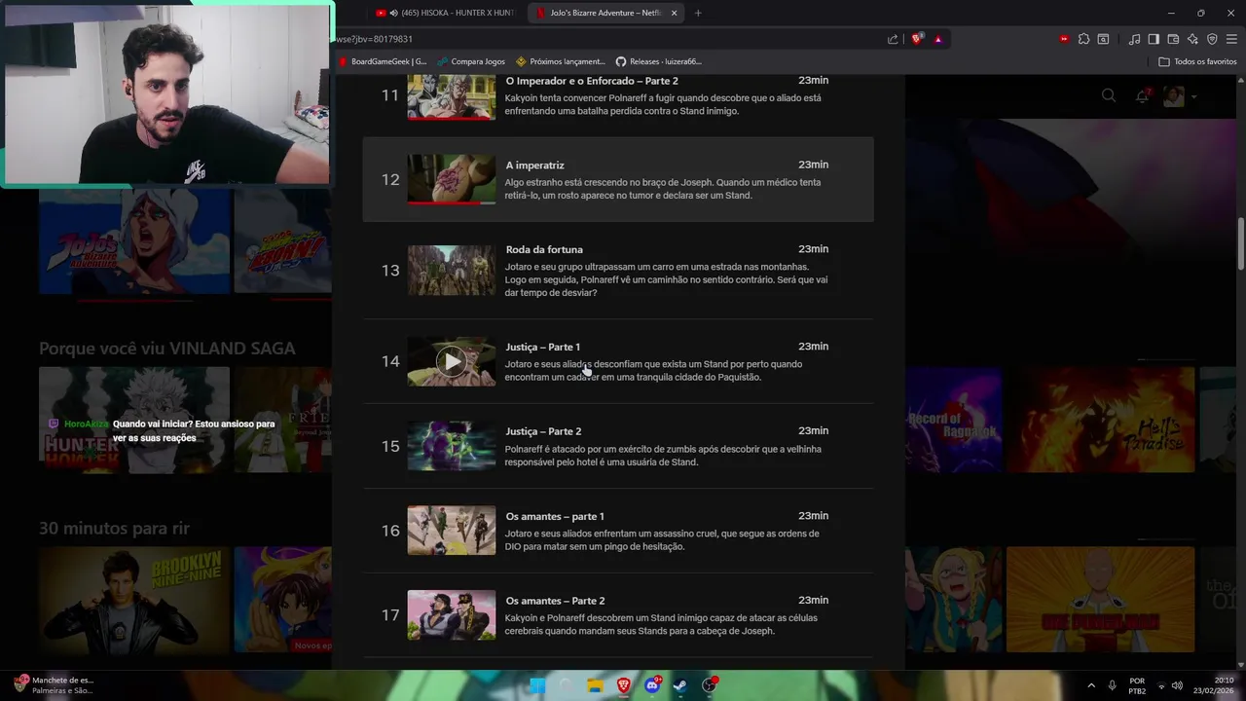Viewport: 1246px width, 701px height.
Task: Play episode 14 Justiça – Parte 1
Action: 452,361
